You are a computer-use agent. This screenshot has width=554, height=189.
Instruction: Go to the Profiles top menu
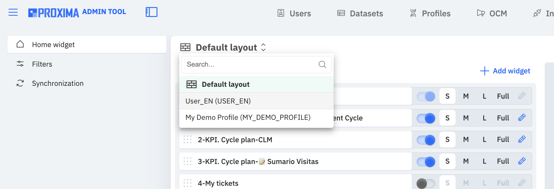[430, 13]
